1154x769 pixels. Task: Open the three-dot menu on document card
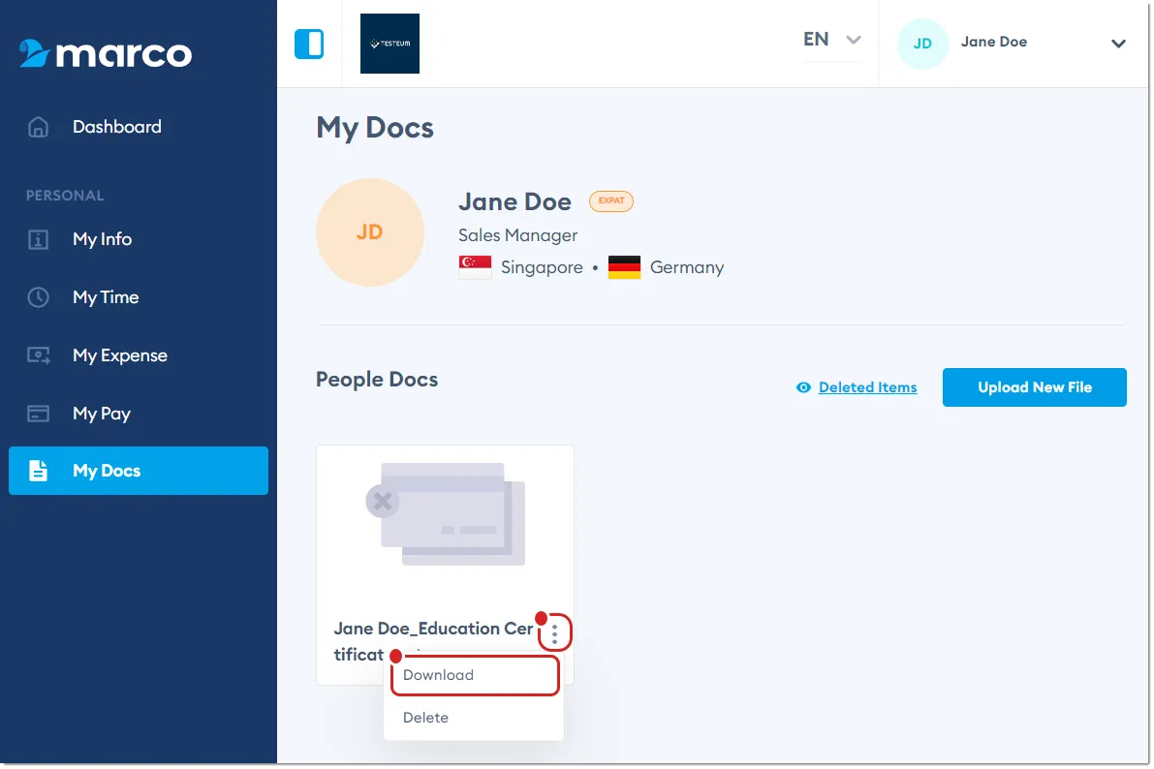point(555,632)
